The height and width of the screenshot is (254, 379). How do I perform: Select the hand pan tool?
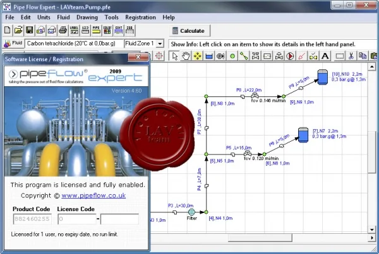[x=186, y=56]
